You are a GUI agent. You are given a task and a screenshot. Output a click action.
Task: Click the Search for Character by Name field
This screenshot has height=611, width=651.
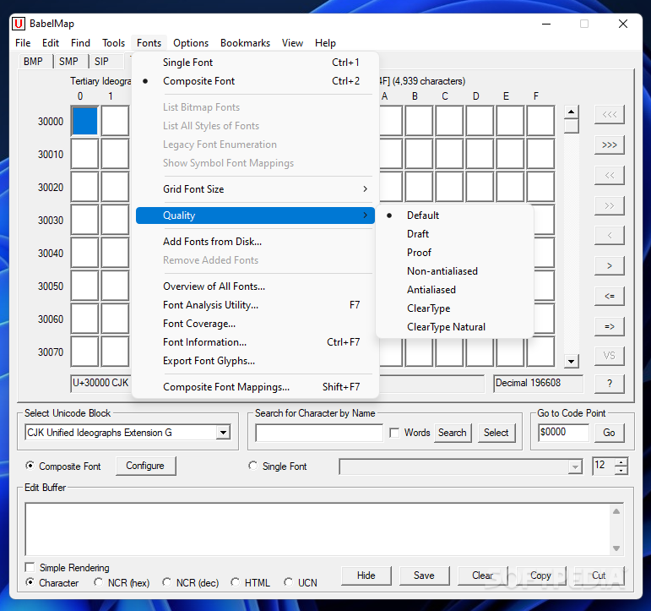[319, 433]
